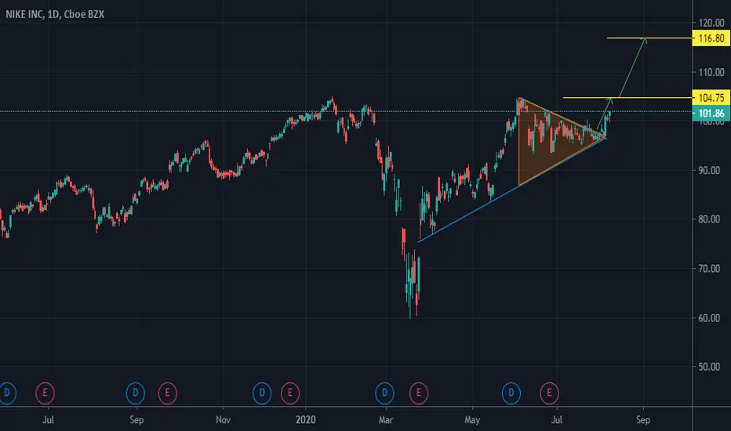Click the 50.00 price axis value
731x431 pixels.
click(709, 367)
